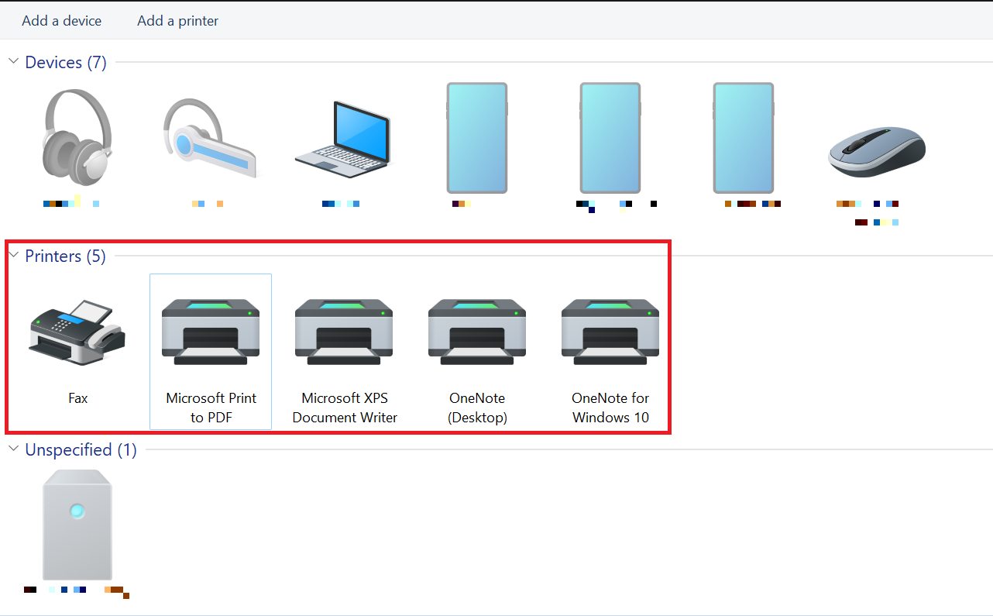Screen dimensions: 993x616
Task: Select the Bluetooth earpiece headset device
Action: [x=210, y=139]
